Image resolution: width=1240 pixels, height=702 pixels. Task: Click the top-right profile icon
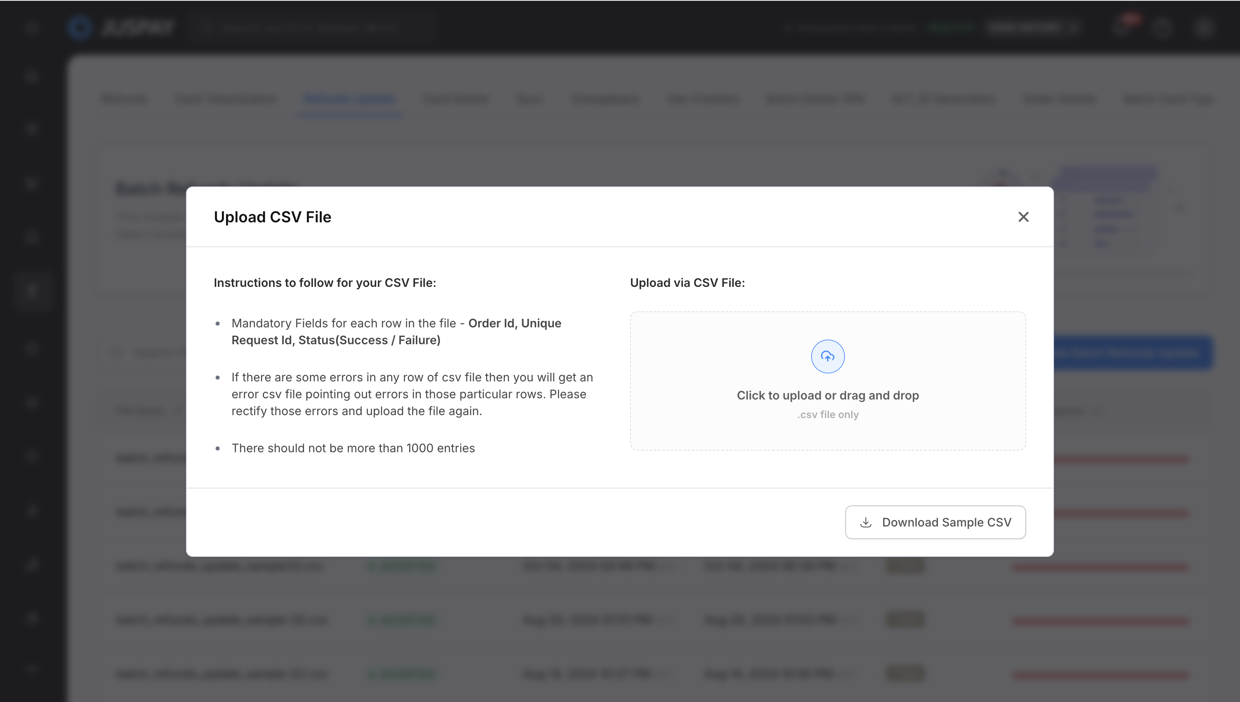1203,27
